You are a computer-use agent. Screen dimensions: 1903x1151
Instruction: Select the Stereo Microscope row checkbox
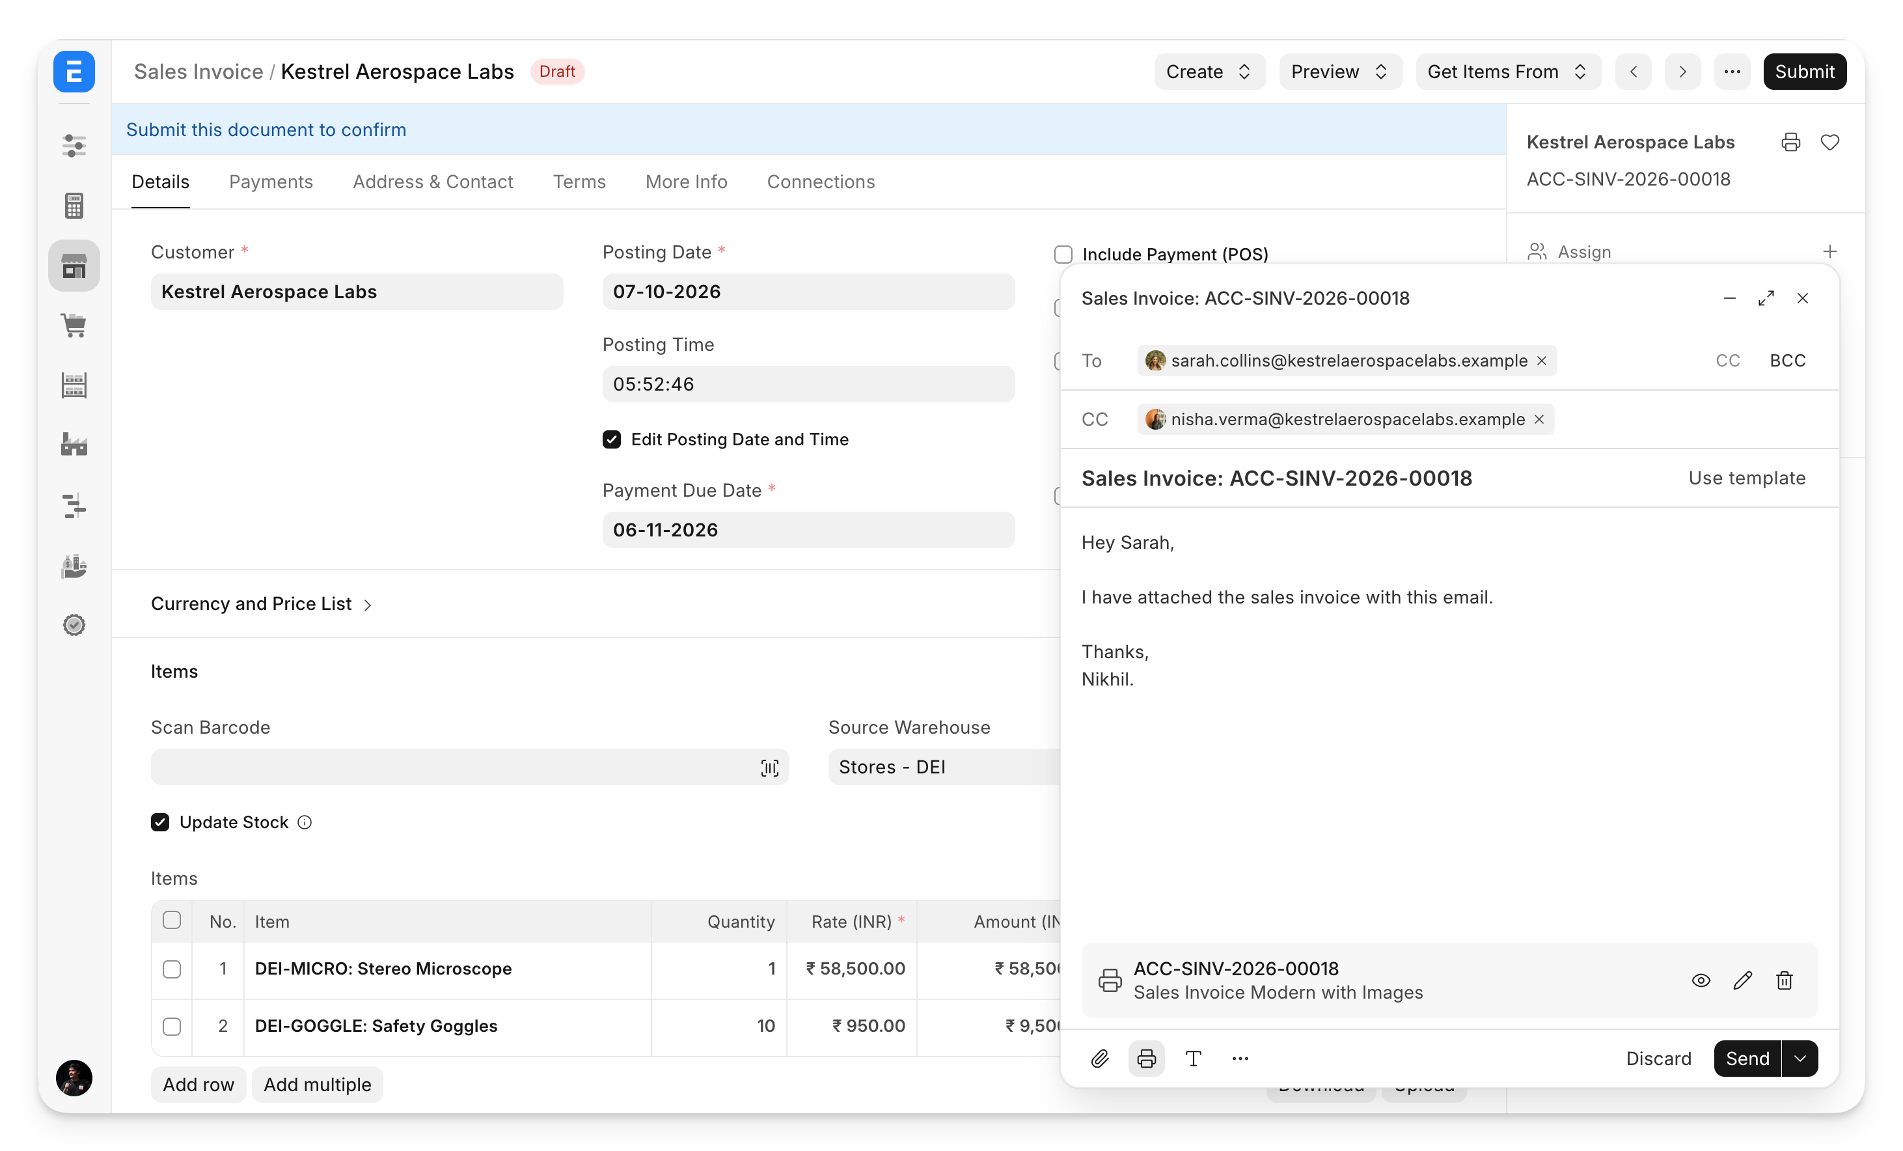pyautogui.click(x=171, y=969)
